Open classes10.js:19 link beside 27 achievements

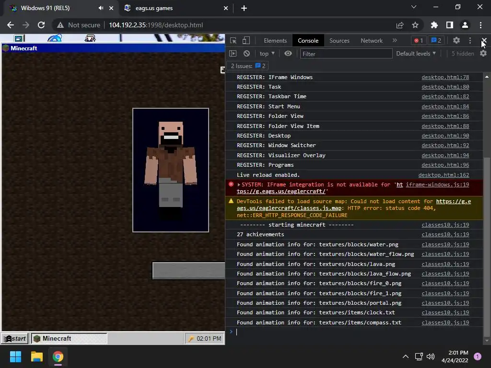click(x=445, y=234)
